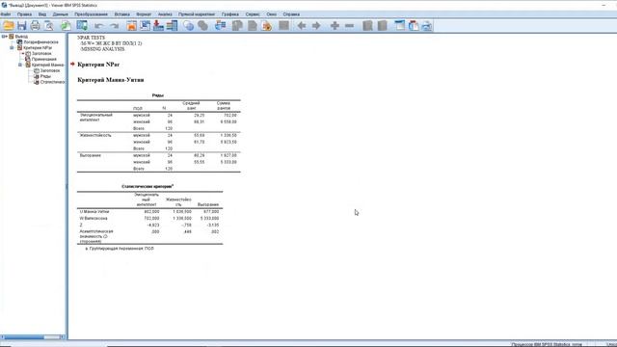617x347 pixels.
Task: Open the Файл menu
Action: point(6,14)
